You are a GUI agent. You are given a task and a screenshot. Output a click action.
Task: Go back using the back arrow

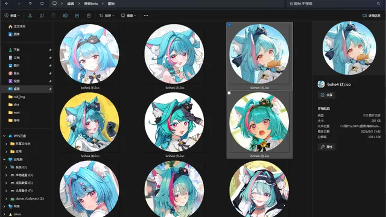[x=7, y=4]
